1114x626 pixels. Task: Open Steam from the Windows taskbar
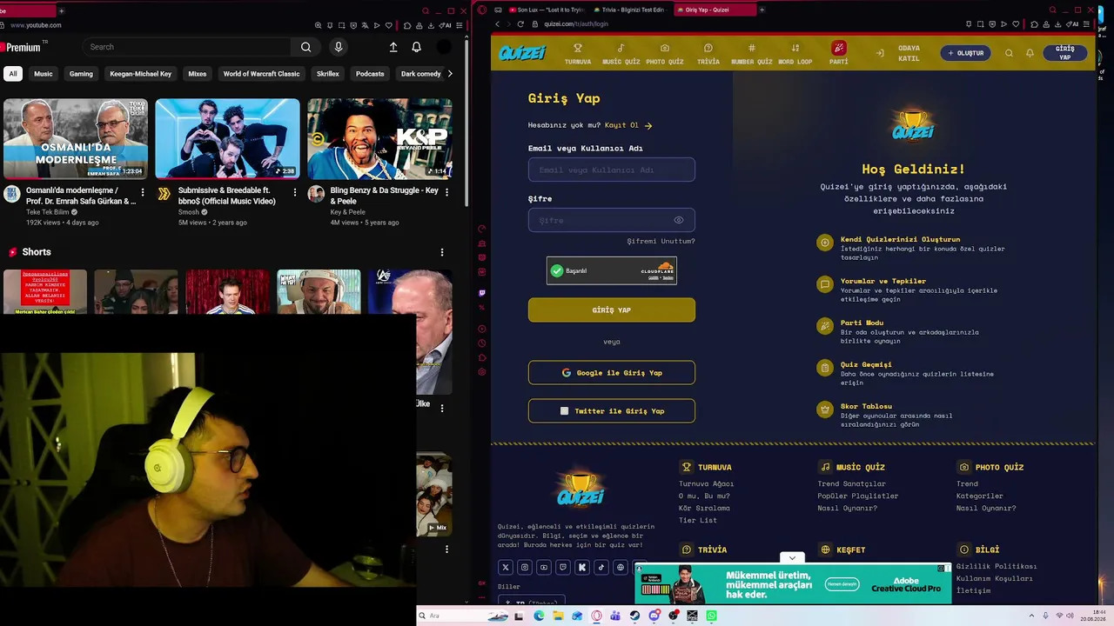point(634,616)
